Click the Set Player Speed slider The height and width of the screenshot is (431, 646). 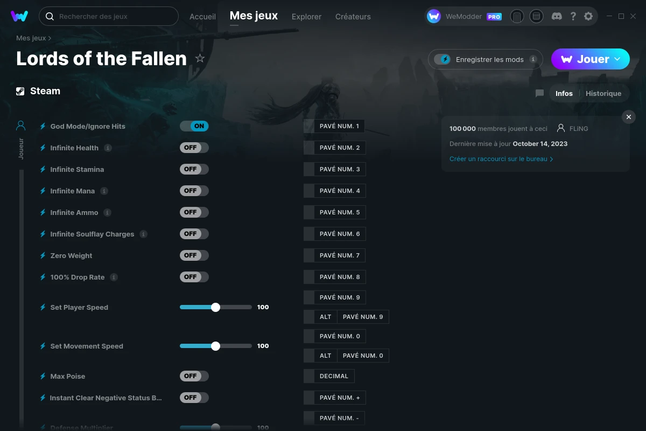216,307
